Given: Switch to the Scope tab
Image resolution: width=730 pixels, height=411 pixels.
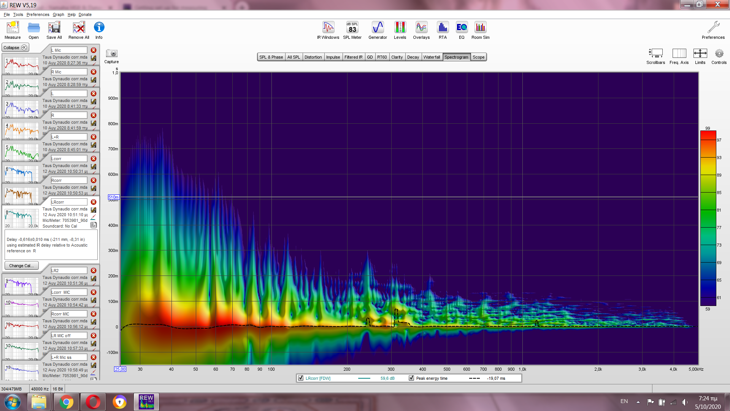Looking at the screenshot, I should pos(478,57).
